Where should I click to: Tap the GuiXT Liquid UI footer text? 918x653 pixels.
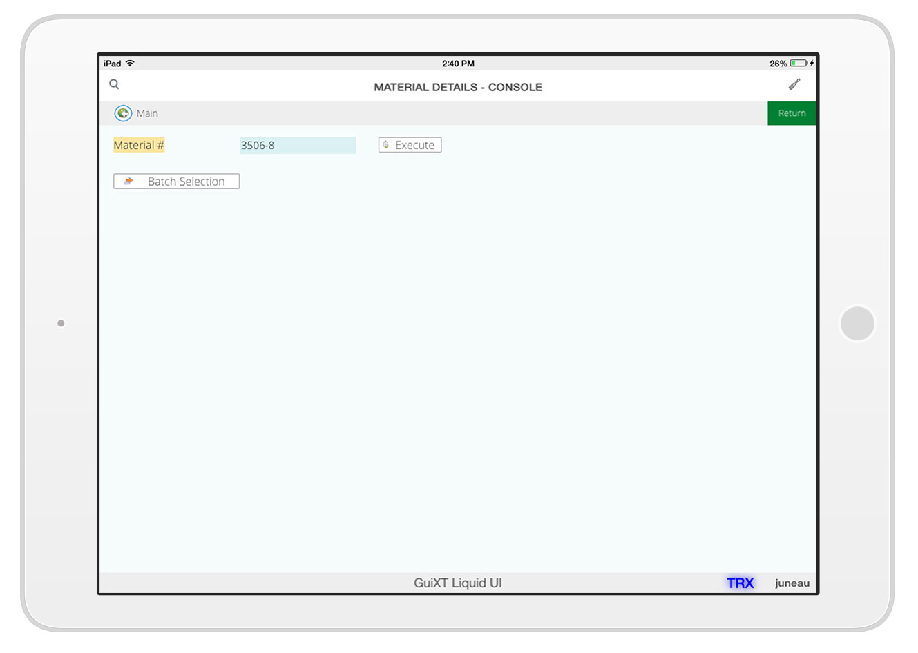click(x=457, y=583)
